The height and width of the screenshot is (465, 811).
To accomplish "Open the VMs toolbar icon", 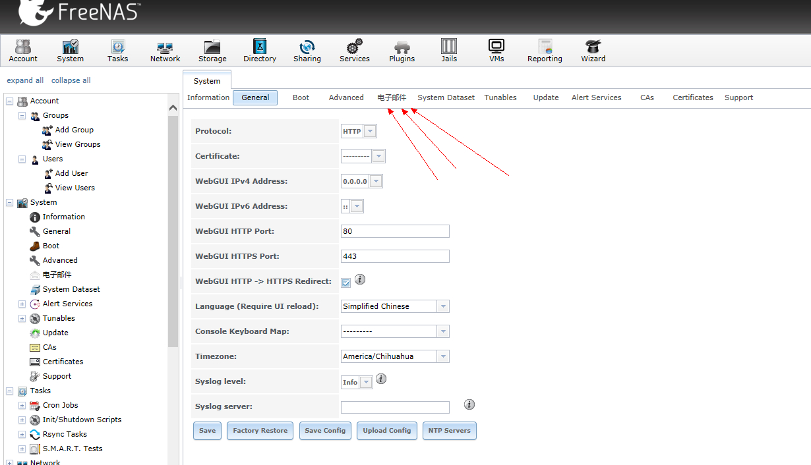I will pos(496,51).
